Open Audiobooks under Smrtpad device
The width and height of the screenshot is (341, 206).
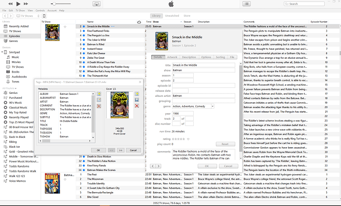(x=19, y=77)
